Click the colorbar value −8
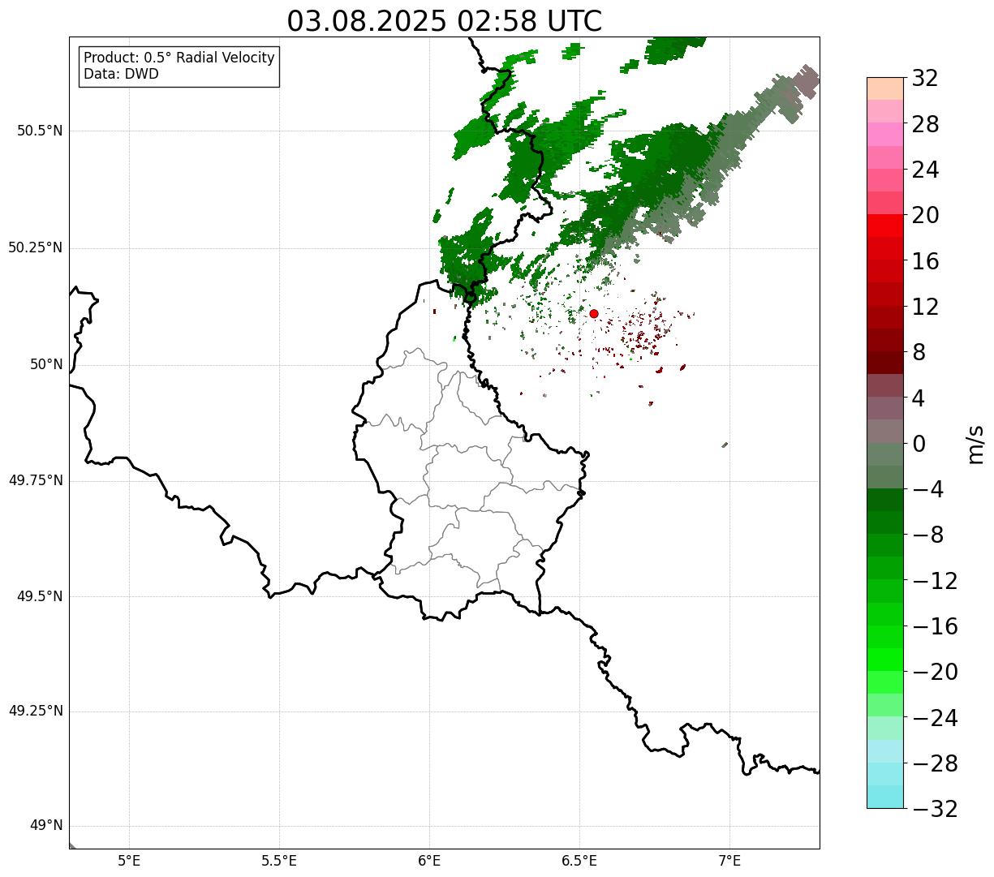Image resolution: width=994 pixels, height=877 pixels. [x=928, y=535]
